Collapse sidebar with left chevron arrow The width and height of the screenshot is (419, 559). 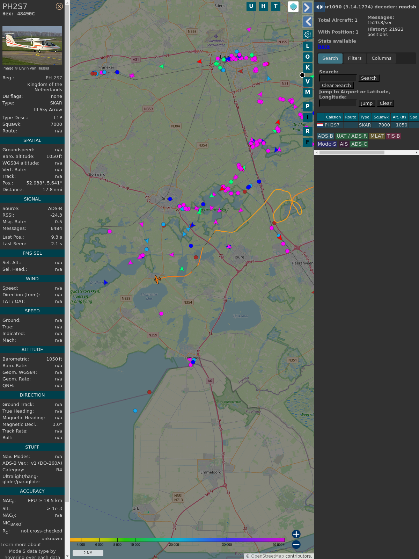307,22
